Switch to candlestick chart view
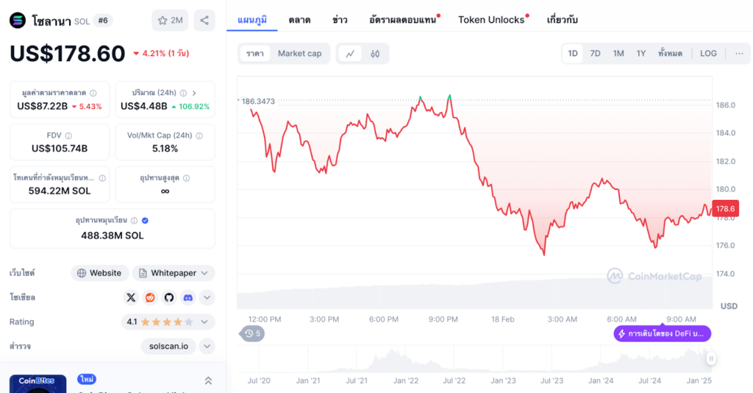Viewport: 753px width, 393px height. (x=375, y=54)
